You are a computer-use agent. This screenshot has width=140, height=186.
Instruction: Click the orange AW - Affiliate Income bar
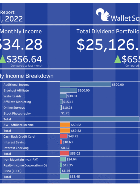click(x=65, y=125)
